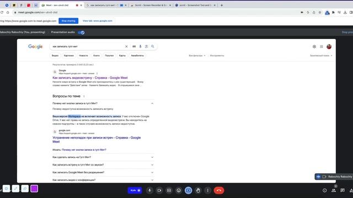Select the purple color swatch
This screenshot has height=198, width=353.
34,189
